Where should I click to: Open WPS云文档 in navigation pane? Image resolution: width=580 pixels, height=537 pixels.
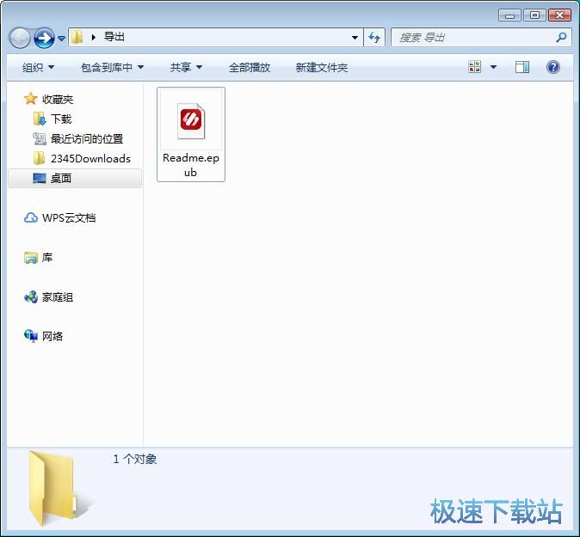pos(69,218)
